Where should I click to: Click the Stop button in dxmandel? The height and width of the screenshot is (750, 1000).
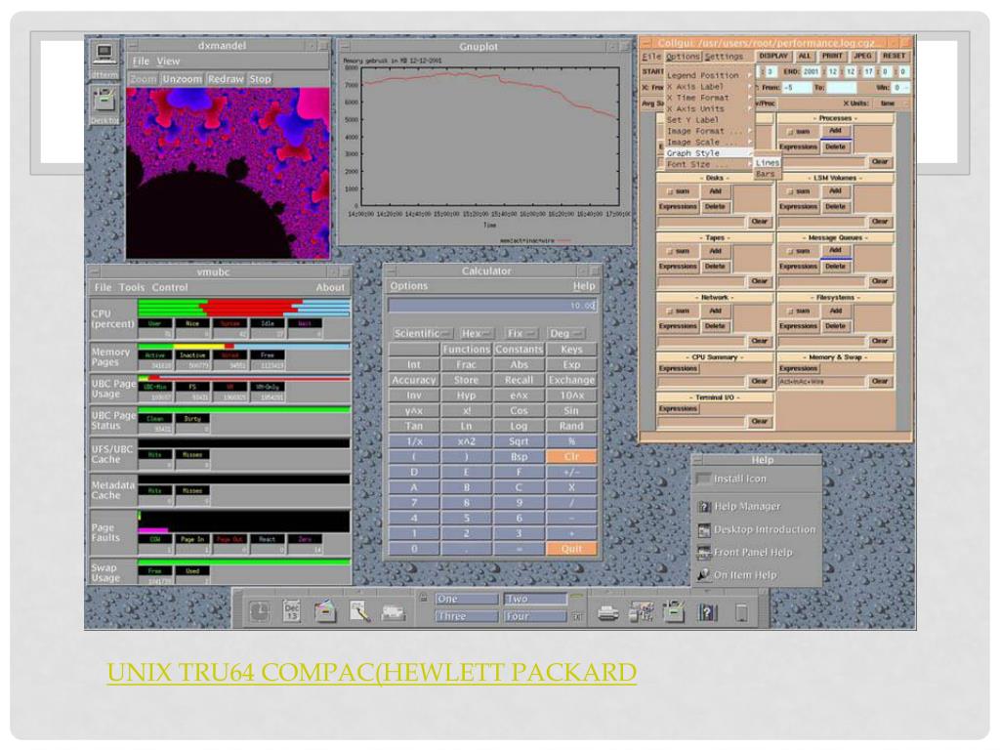[260, 79]
